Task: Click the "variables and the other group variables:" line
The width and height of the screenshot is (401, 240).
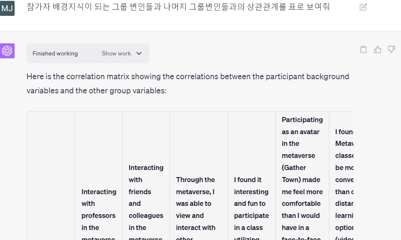Action: click(96, 90)
